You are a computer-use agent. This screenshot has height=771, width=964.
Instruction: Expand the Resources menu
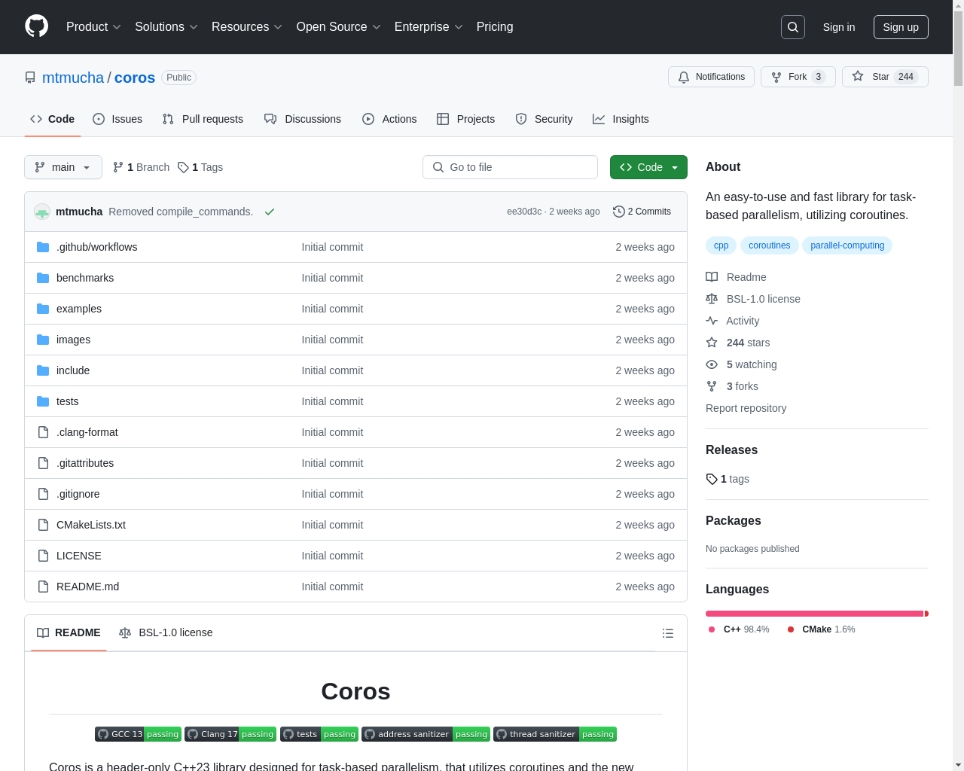(x=247, y=27)
